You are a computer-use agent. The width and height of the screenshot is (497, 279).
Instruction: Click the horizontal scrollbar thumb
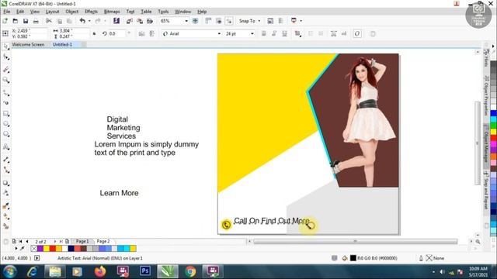click(356, 241)
